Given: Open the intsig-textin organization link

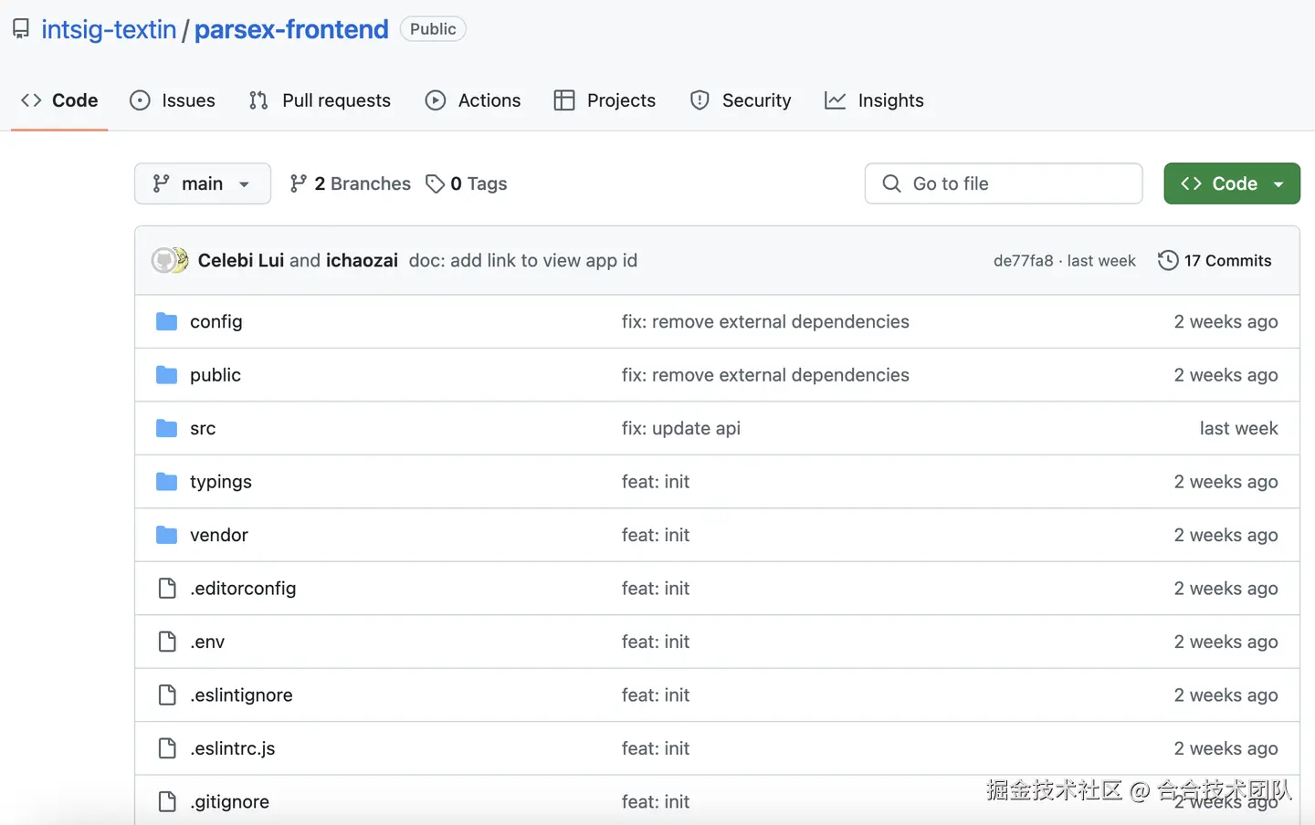Looking at the screenshot, I should [109, 29].
